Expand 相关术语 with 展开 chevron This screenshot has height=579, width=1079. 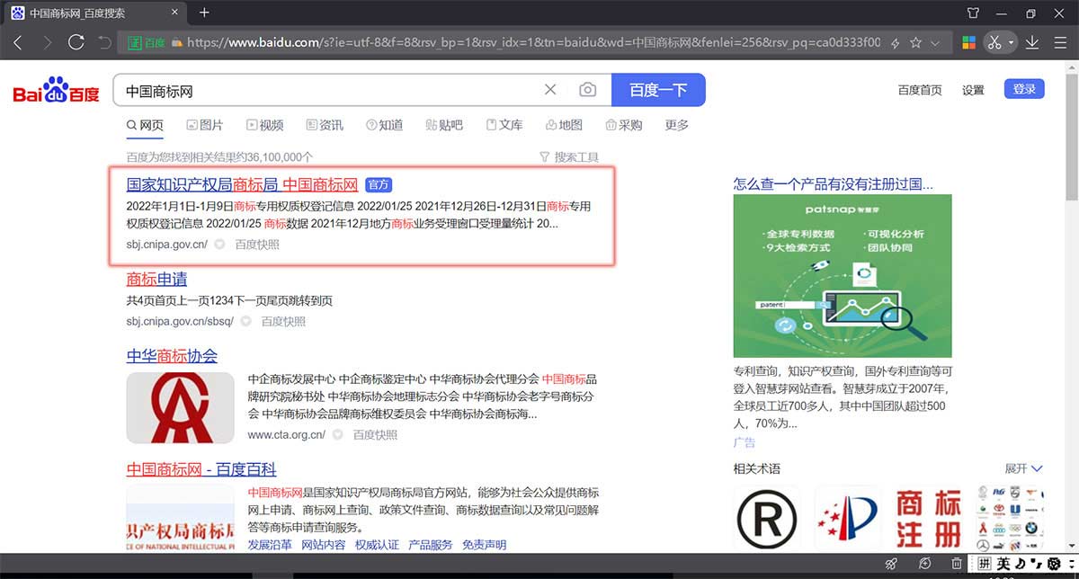click(x=1023, y=468)
